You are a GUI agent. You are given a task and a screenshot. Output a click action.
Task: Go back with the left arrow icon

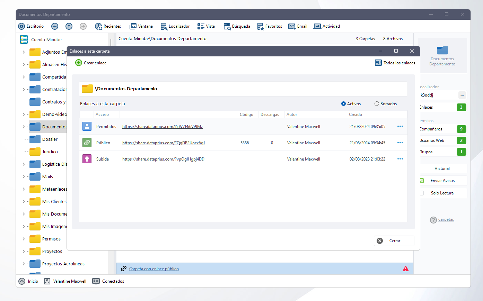click(x=55, y=26)
